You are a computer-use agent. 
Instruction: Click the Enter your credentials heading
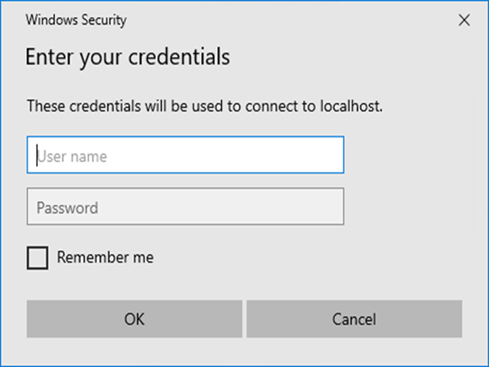128,57
